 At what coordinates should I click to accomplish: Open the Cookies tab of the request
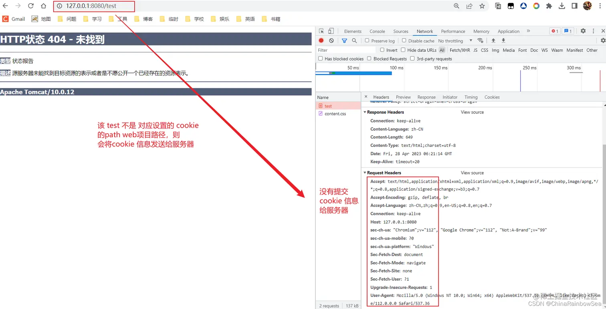[x=492, y=97]
